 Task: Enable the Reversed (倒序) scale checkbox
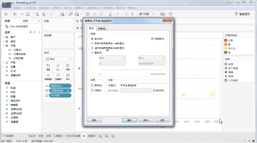click(92, 85)
